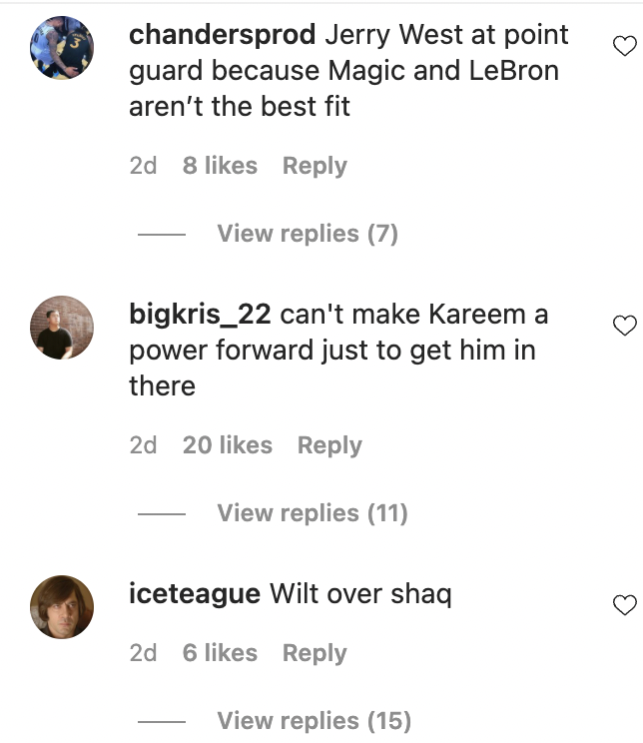Click the 2d timestamp on Kareem comment
The width and height of the screenshot is (643, 743).
click(x=143, y=445)
